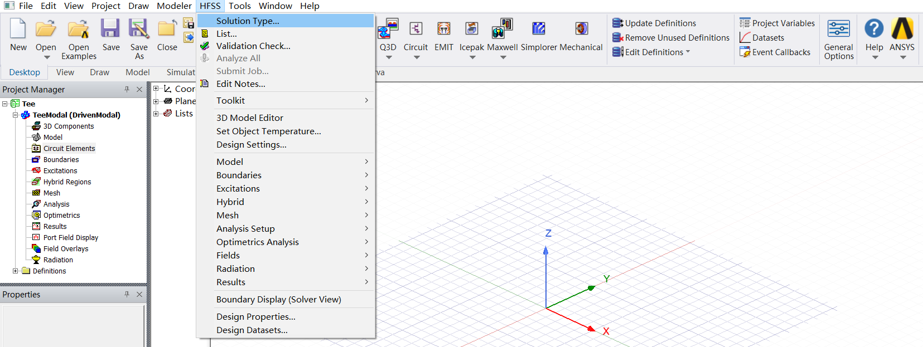Viewport: 923px width, 347px height.
Task: Select Optimetrics in the project tree
Action: point(61,215)
